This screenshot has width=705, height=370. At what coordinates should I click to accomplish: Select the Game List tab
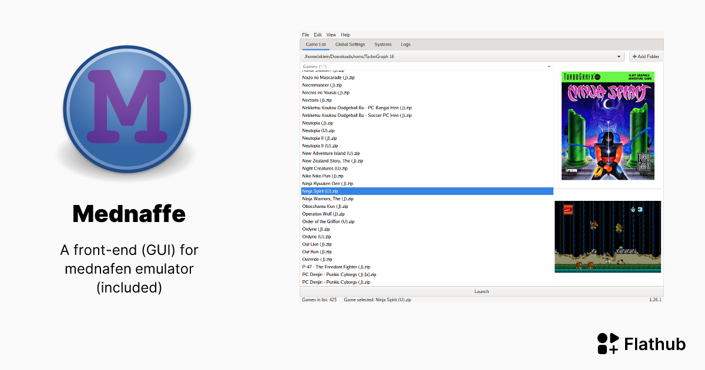(x=316, y=44)
